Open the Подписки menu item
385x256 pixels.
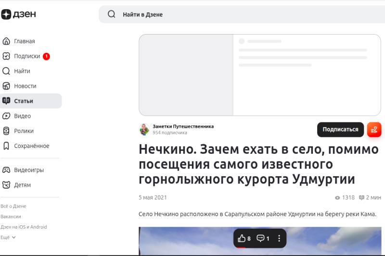point(27,56)
